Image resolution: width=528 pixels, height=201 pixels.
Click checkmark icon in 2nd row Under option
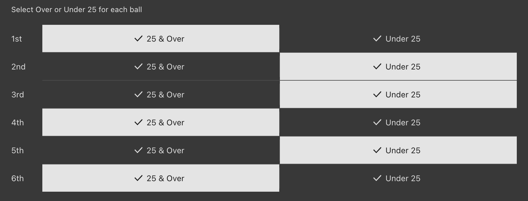(x=377, y=67)
